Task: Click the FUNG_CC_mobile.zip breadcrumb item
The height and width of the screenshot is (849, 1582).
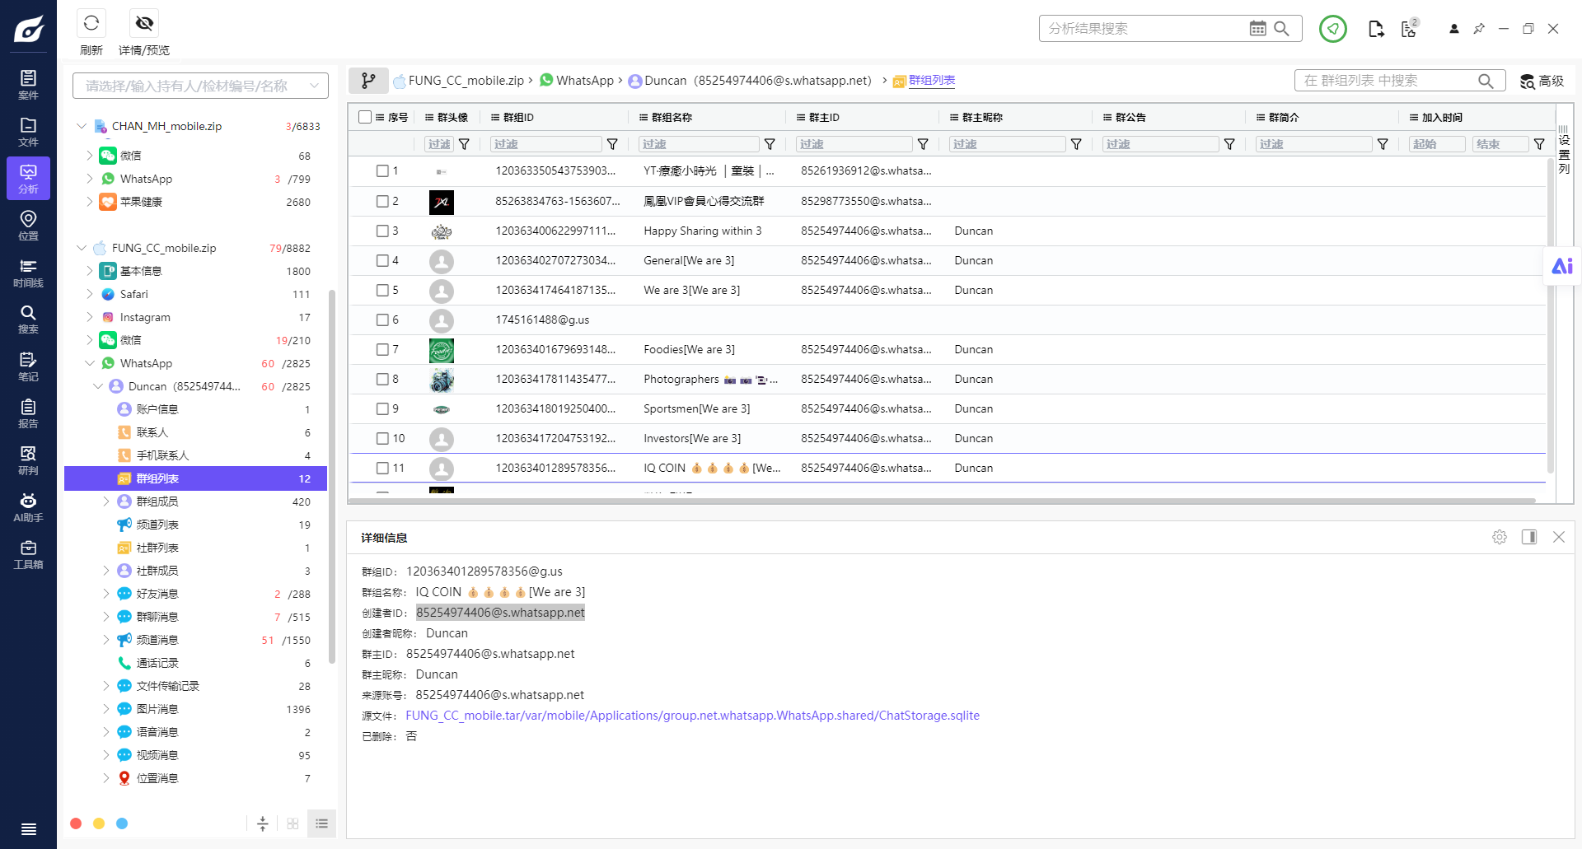Action: pos(459,81)
